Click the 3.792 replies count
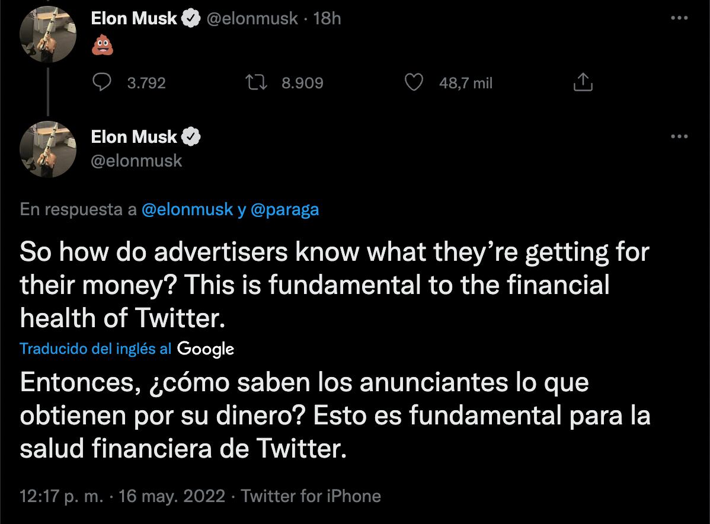The image size is (710, 524). point(146,84)
